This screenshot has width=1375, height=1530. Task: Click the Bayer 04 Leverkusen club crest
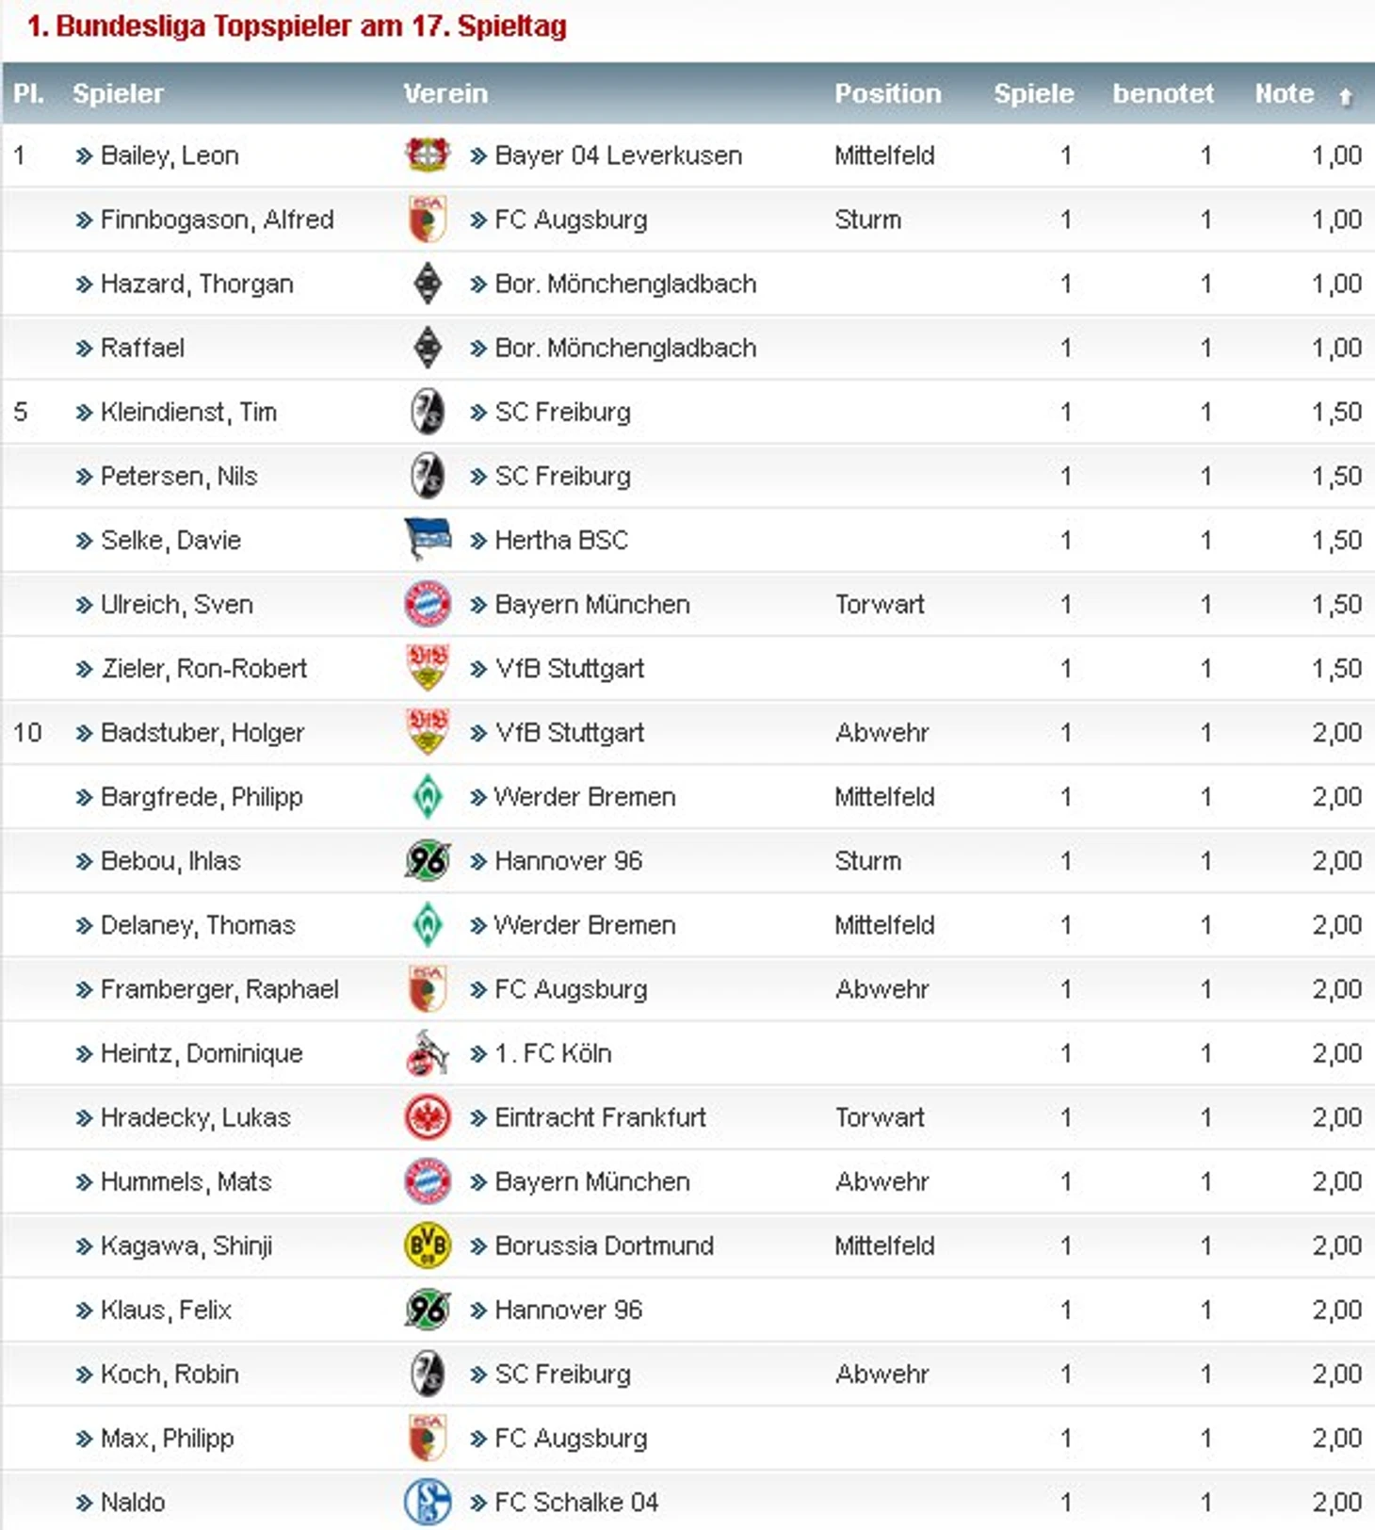tap(427, 155)
